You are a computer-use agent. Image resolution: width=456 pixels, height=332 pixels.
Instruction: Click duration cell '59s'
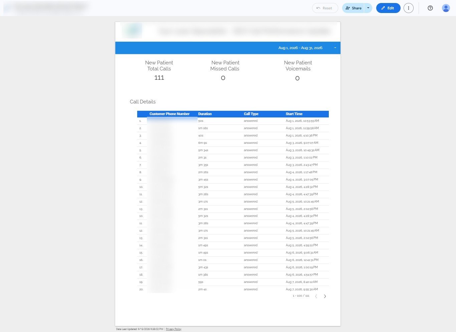201,282
